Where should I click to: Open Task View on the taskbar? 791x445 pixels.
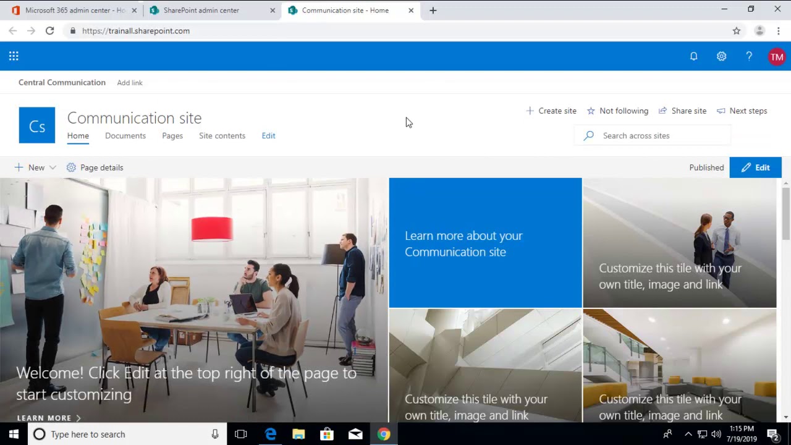click(241, 434)
